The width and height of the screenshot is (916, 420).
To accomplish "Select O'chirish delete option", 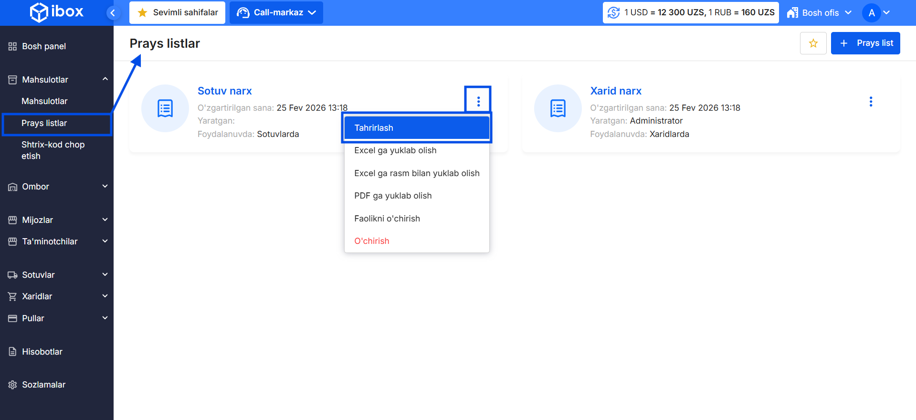I will (372, 241).
